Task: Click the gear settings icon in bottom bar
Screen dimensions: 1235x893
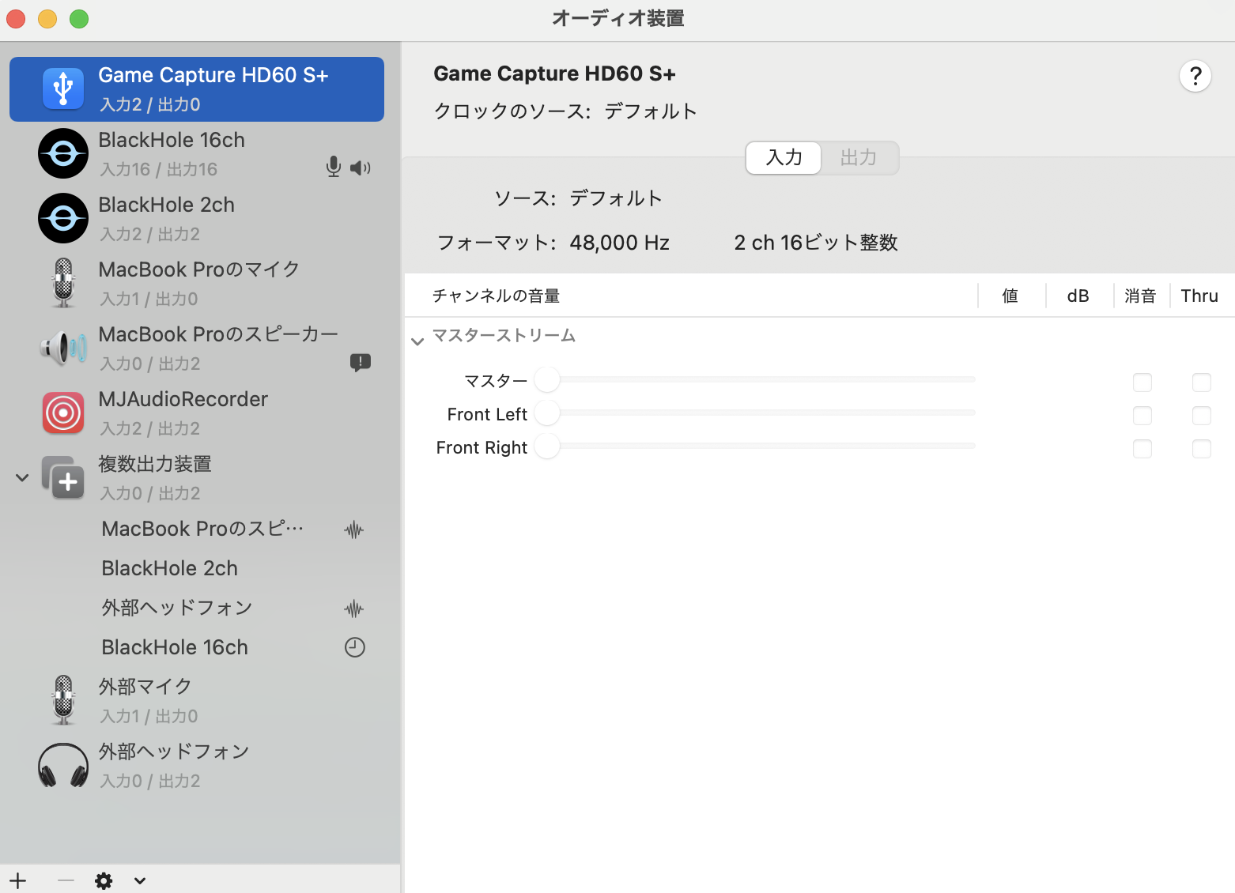Action: tap(104, 880)
